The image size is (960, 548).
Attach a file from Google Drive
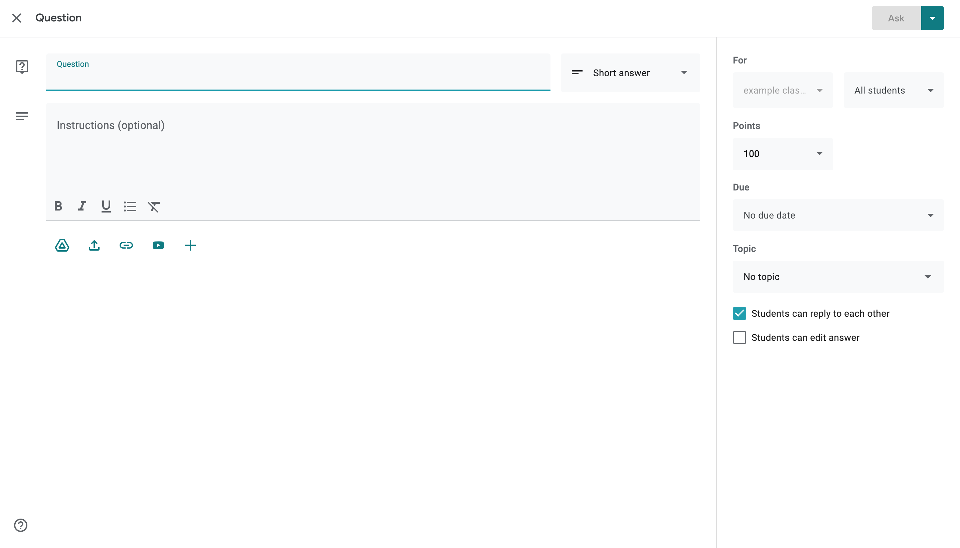coord(62,245)
